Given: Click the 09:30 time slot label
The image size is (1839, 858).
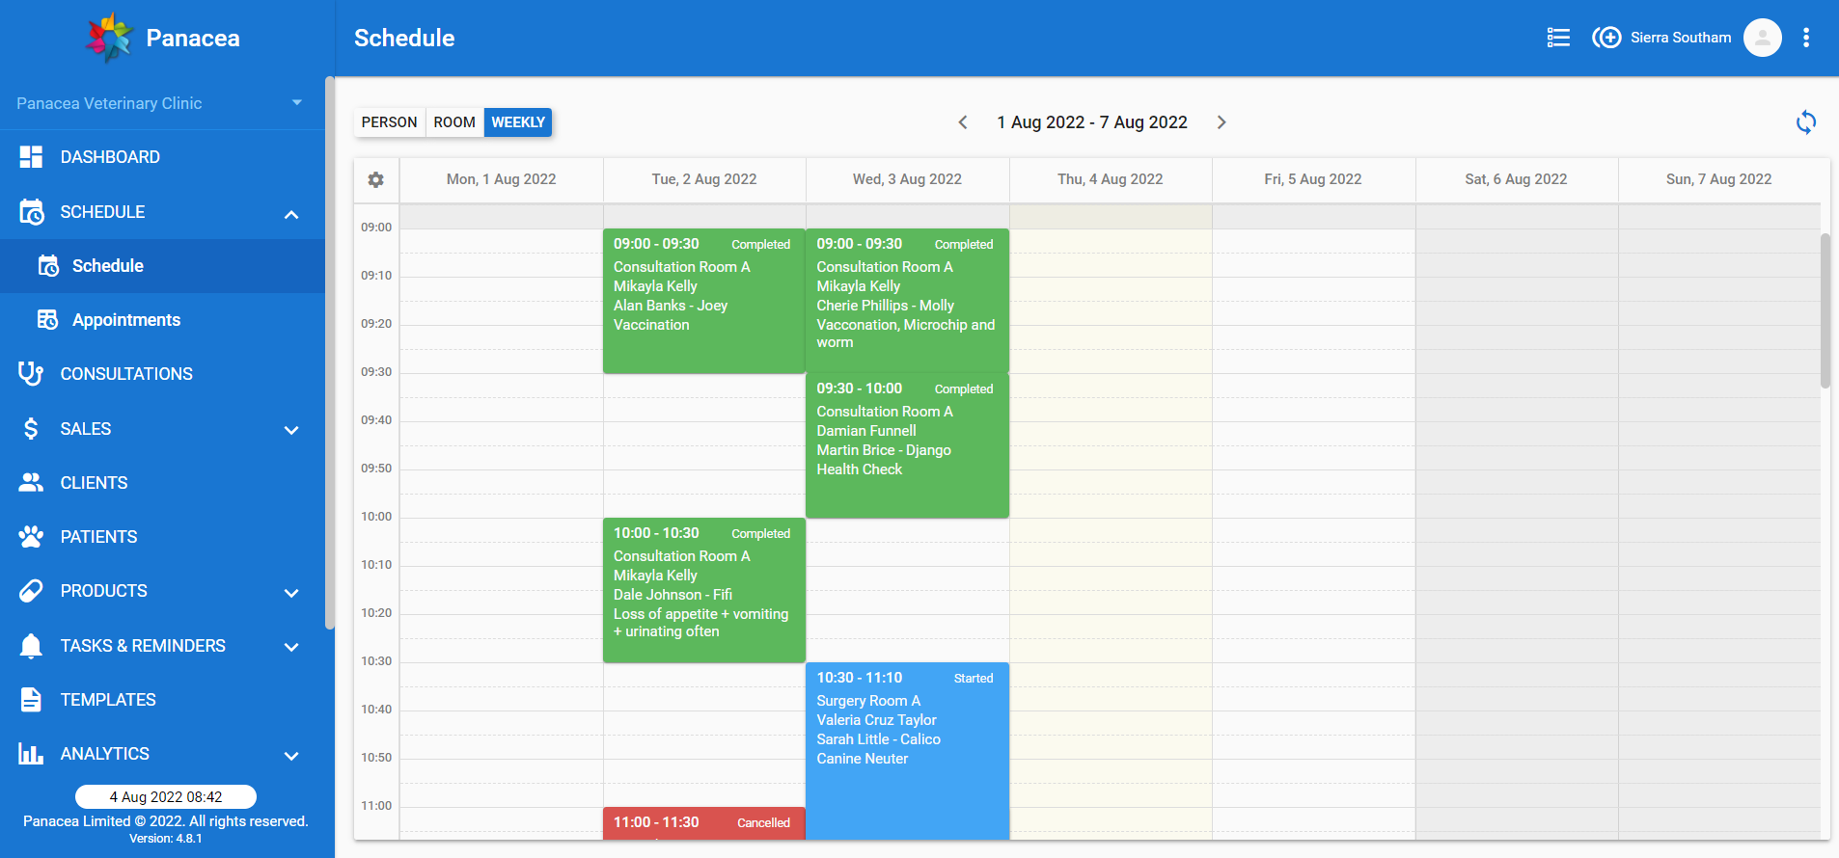Looking at the screenshot, I should tap(376, 372).
